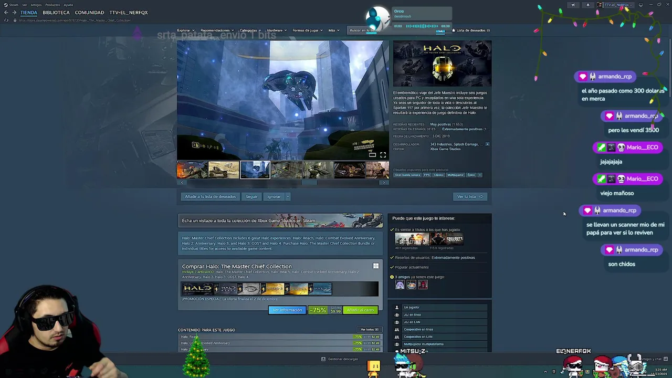
Task: Add more tags with the plus button
Action: coord(479,175)
